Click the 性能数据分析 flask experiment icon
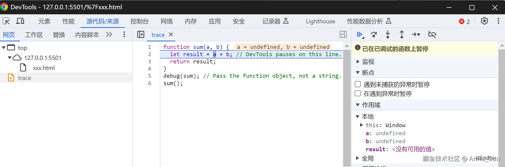The image size is (505, 167). click(389, 21)
